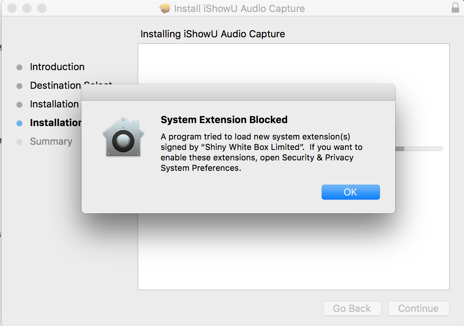Click the padlock icon in the title bar

(455, 8)
